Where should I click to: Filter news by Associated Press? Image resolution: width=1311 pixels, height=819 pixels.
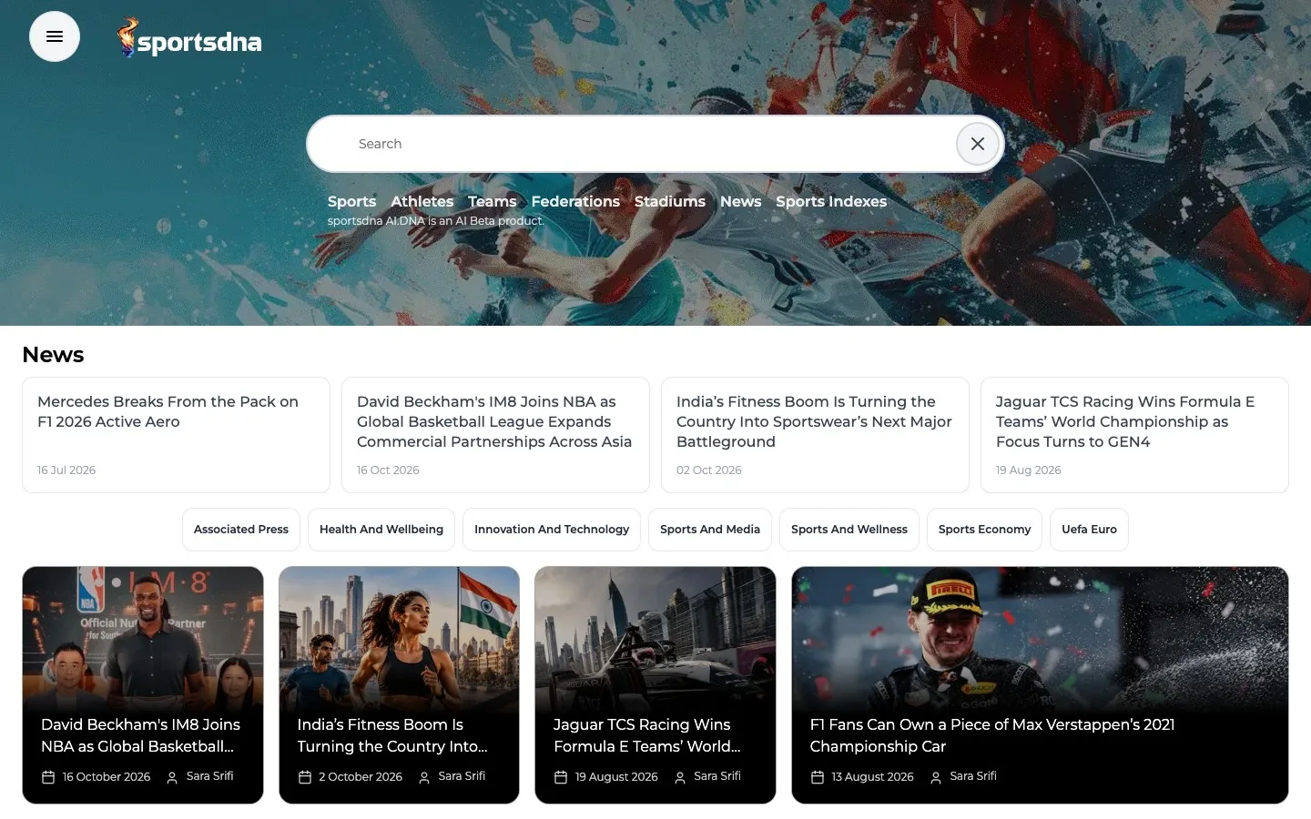[x=241, y=530]
